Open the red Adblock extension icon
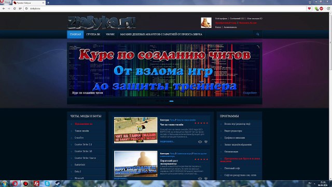Screen dimensions: 332x187 coord(322,8)
